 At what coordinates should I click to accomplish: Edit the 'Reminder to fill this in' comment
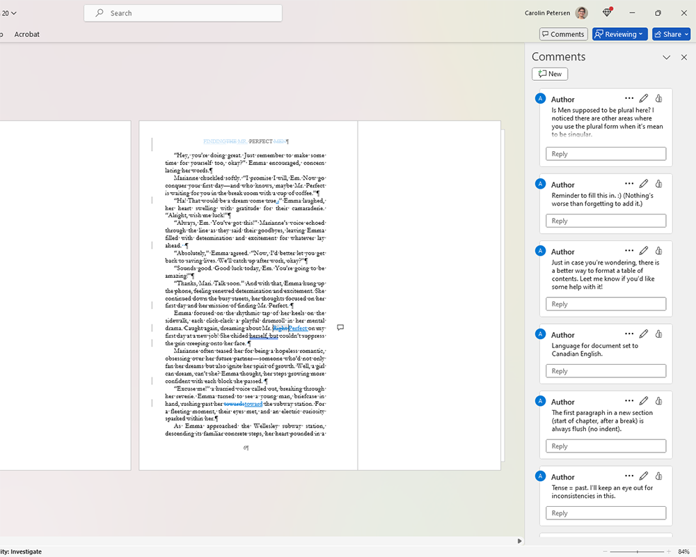644,183
